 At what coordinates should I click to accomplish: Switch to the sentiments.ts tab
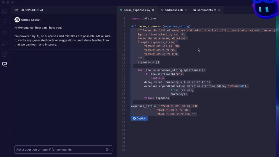click(207, 10)
